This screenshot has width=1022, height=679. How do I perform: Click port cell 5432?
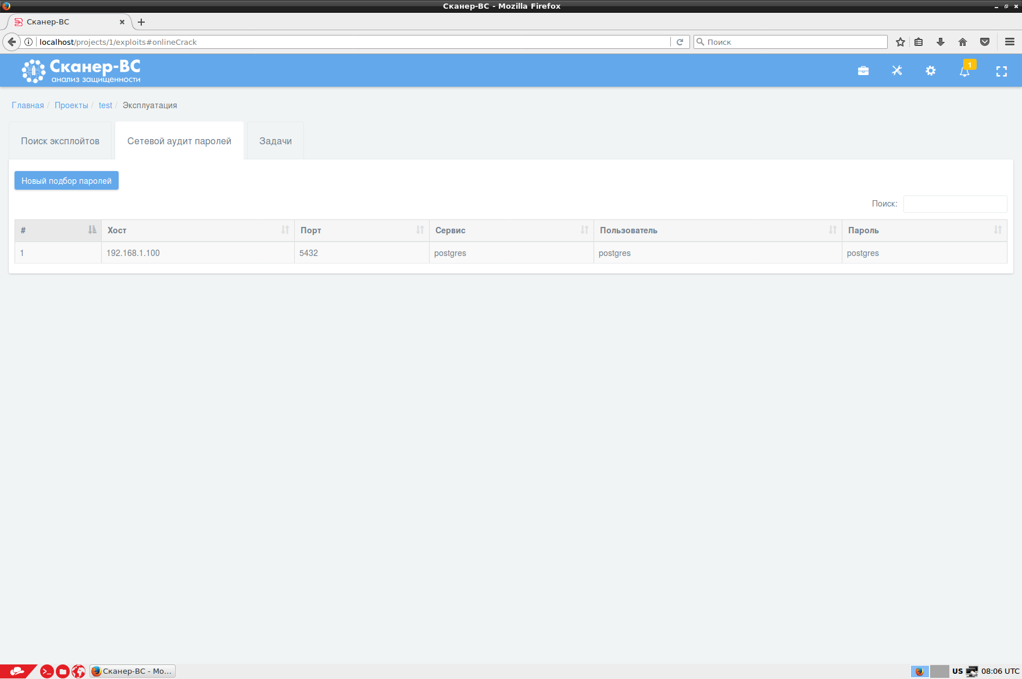click(362, 253)
